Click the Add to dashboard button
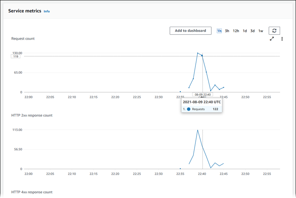 tap(190, 31)
